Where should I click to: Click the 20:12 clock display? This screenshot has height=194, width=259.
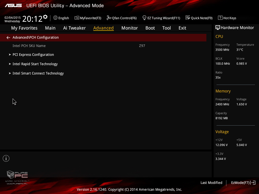pyautogui.click(x=32, y=19)
